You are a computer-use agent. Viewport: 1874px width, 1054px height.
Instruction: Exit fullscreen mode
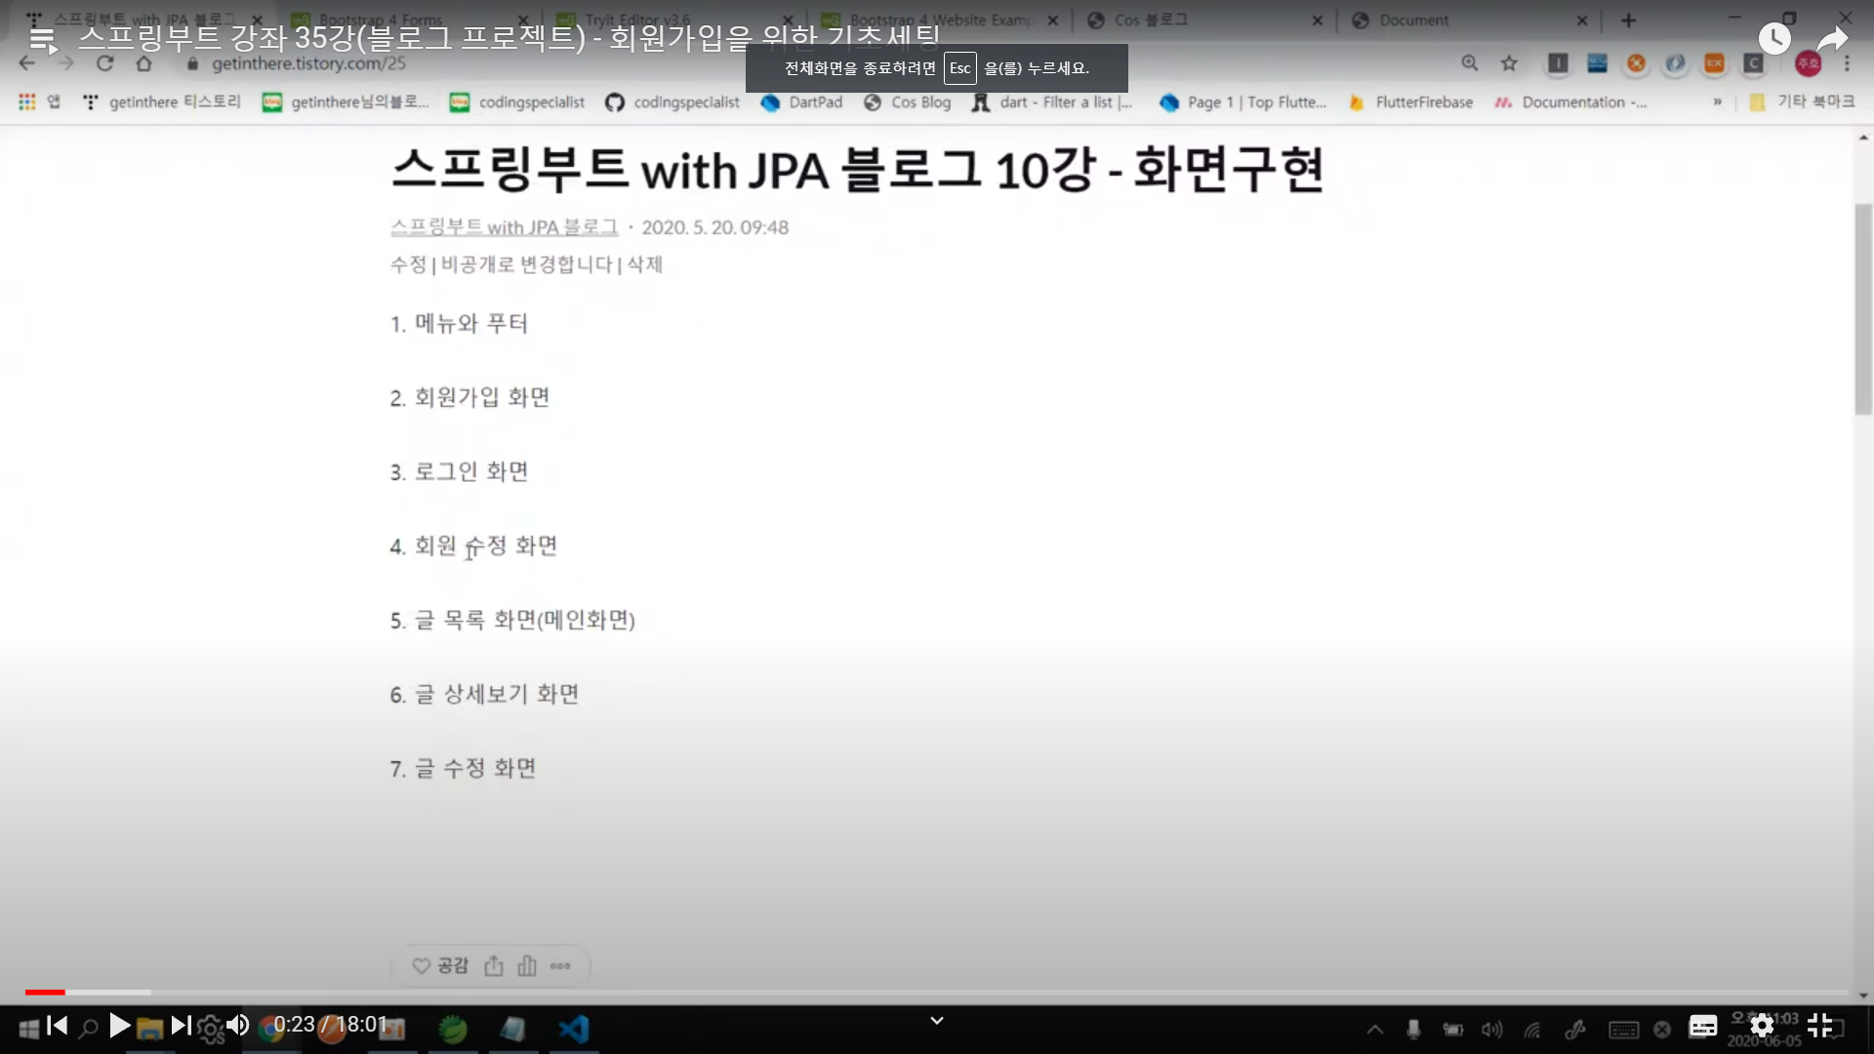(x=1819, y=1026)
